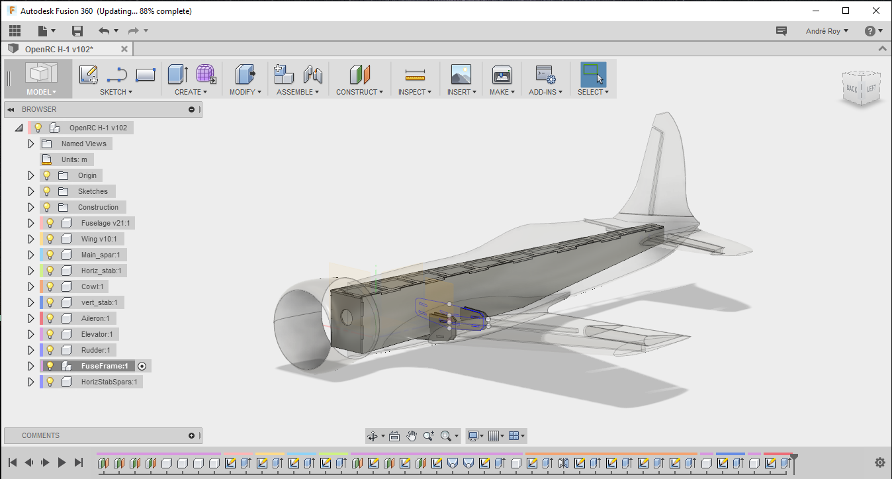
Task: Click the timeline Play button
Action: (x=62, y=462)
